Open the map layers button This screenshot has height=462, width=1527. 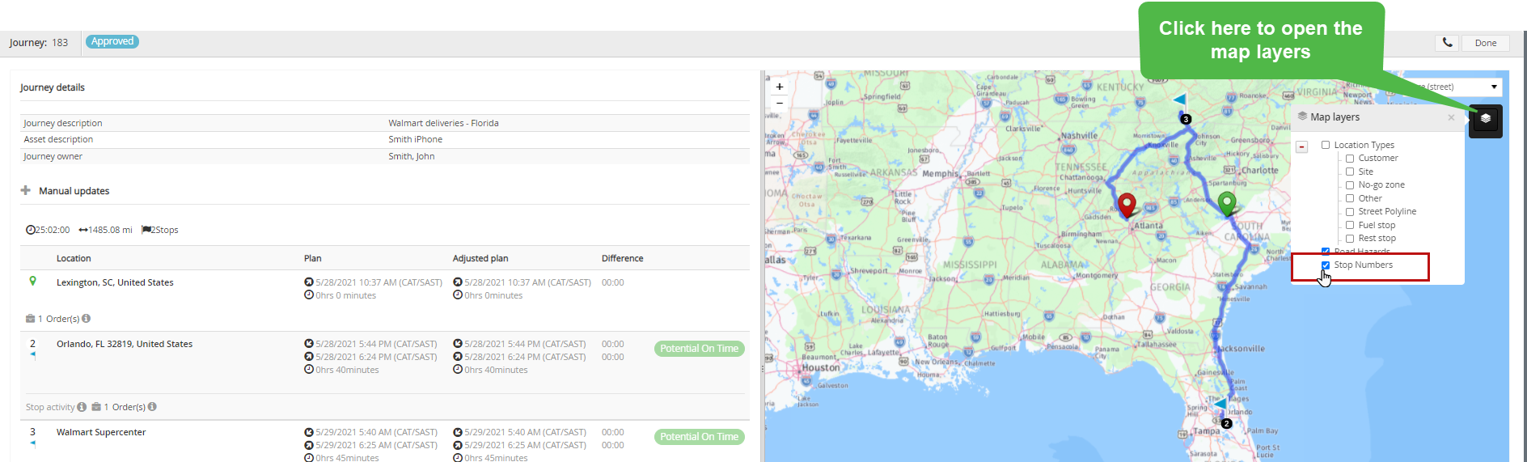coord(1485,121)
